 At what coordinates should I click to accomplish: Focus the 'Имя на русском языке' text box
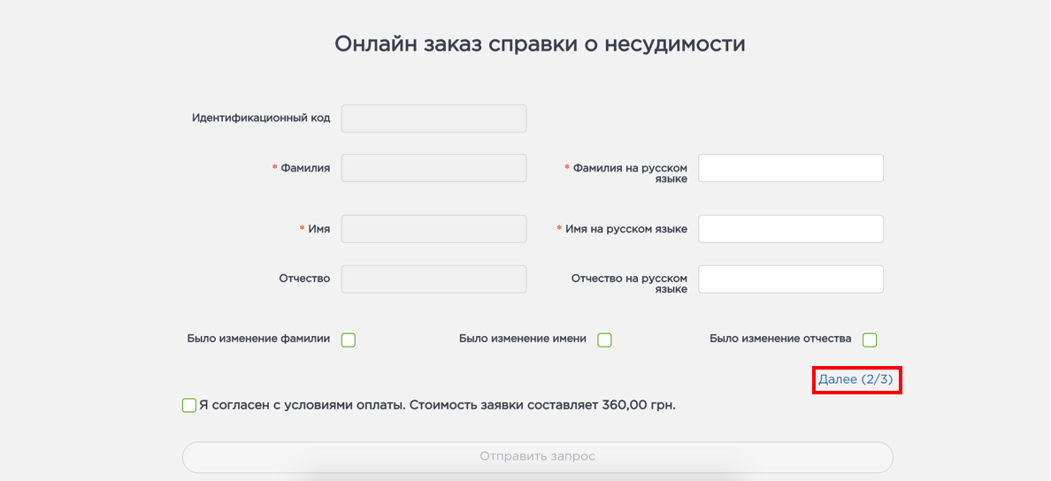(790, 229)
